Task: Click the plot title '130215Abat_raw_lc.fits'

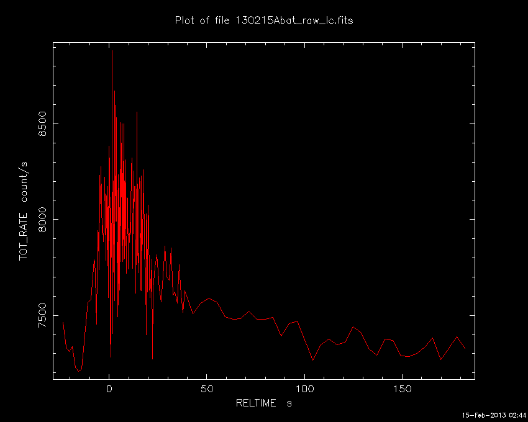Action: pos(294,21)
